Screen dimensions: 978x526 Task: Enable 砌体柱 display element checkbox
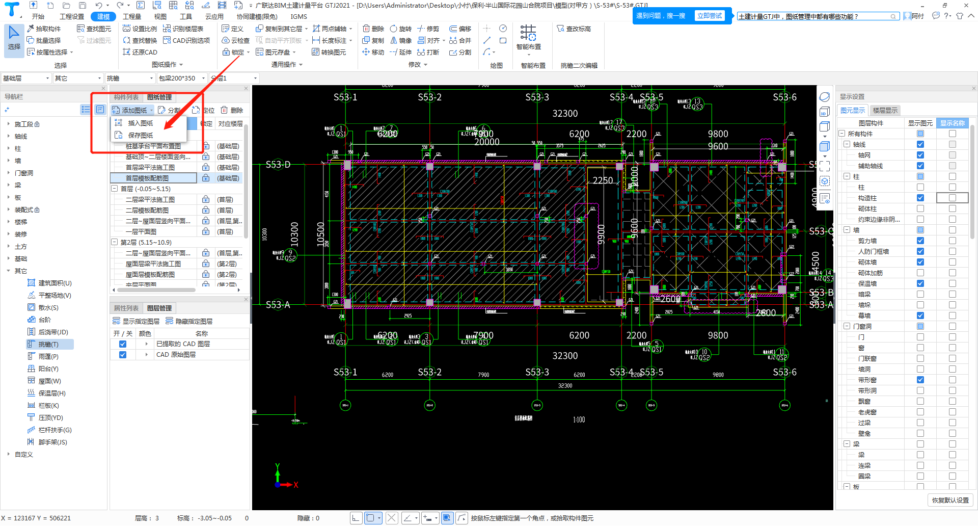[920, 208]
